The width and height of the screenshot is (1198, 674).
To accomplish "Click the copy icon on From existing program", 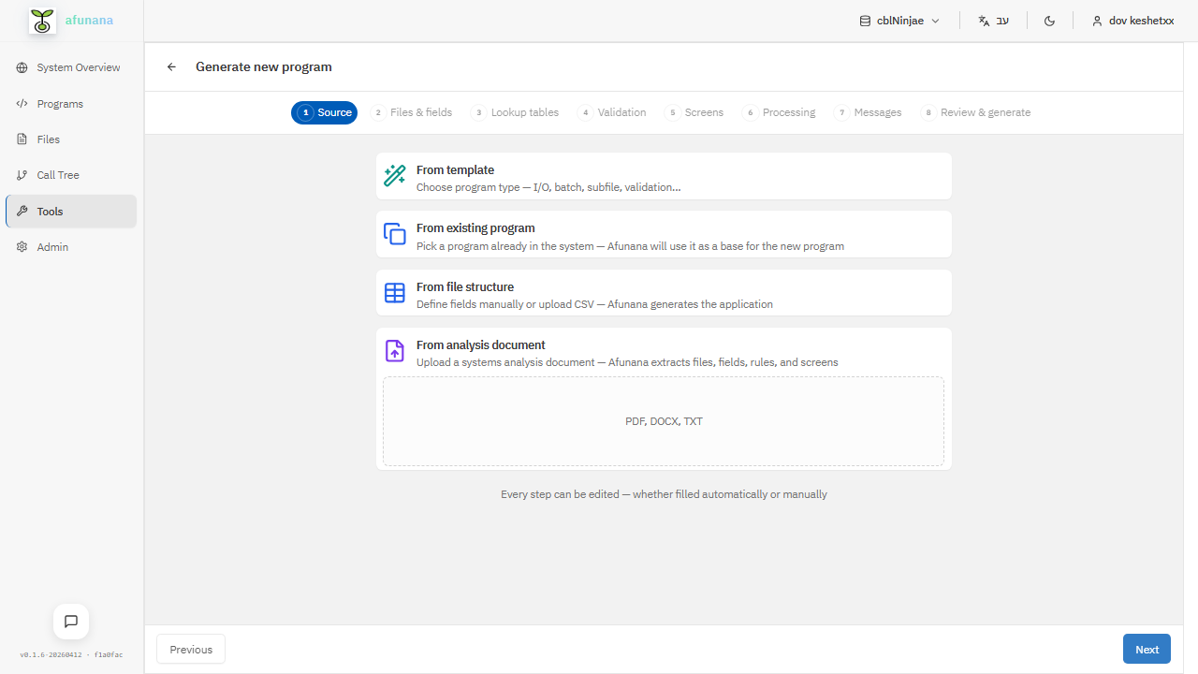I will (x=394, y=233).
